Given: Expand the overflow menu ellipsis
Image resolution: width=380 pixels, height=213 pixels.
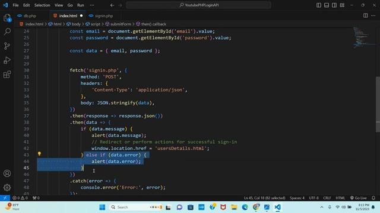Looking at the screenshot, I should (92, 5).
